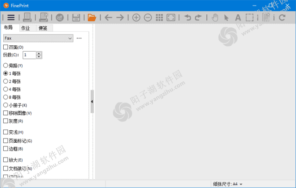The width and height of the screenshot is (296, 188).
Task: Select the 旁路(Y) radio button
Action: (x=6, y=66)
